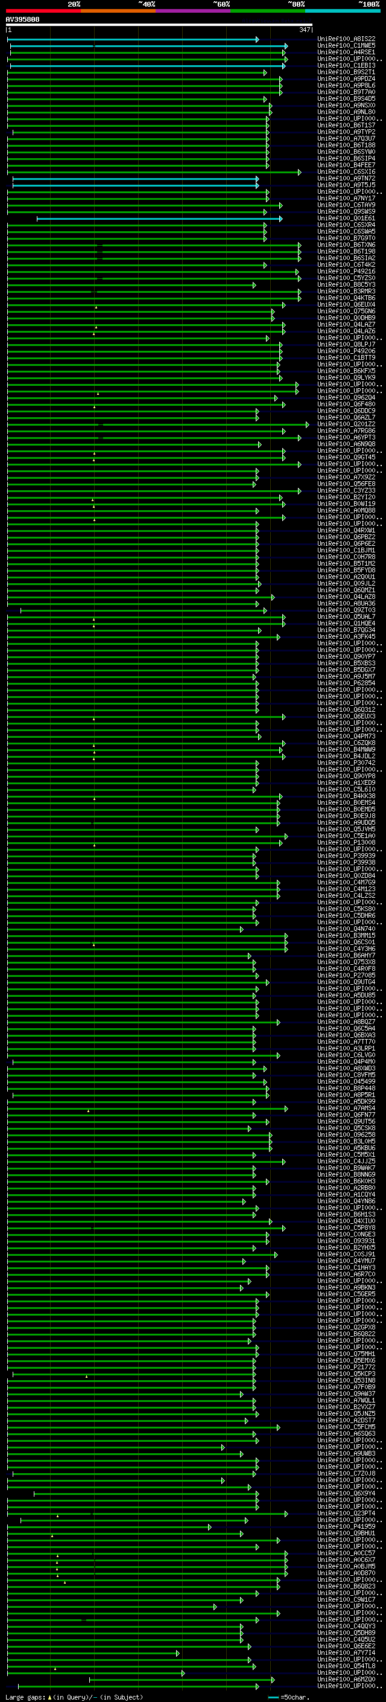Click the cyan alignment bar for UniRef100_C1EBI3
The width and height of the screenshot is (386, 1702).
pyautogui.click(x=148, y=66)
